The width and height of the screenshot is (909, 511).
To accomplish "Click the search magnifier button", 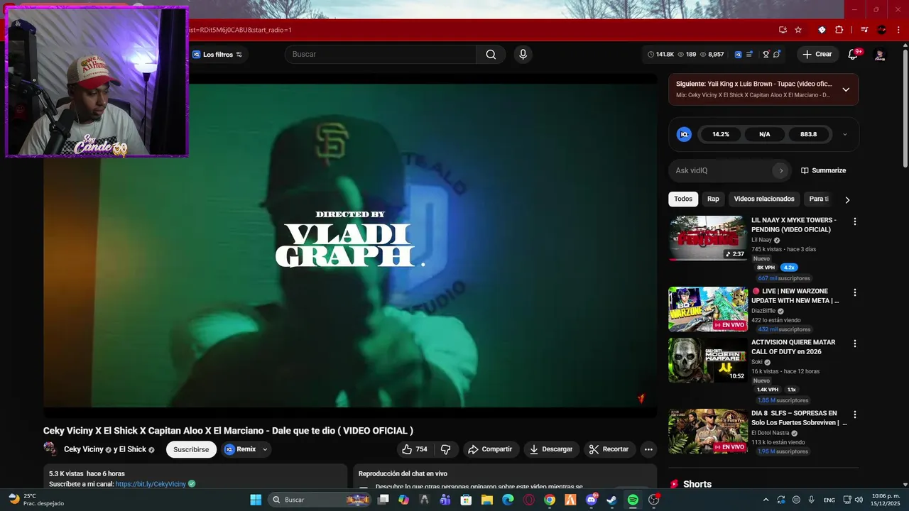I will (x=491, y=55).
